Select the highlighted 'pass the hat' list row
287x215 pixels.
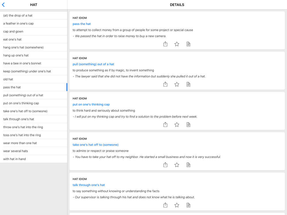(34, 87)
